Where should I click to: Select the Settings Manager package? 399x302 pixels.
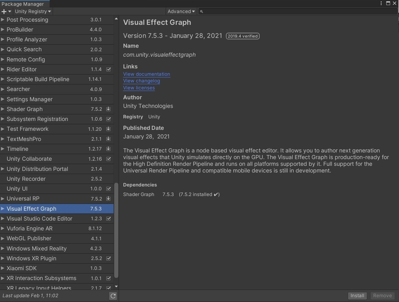pos(57,99)
